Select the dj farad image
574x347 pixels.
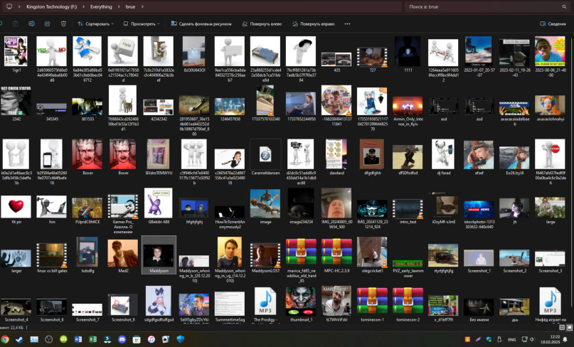click(443, 156)
